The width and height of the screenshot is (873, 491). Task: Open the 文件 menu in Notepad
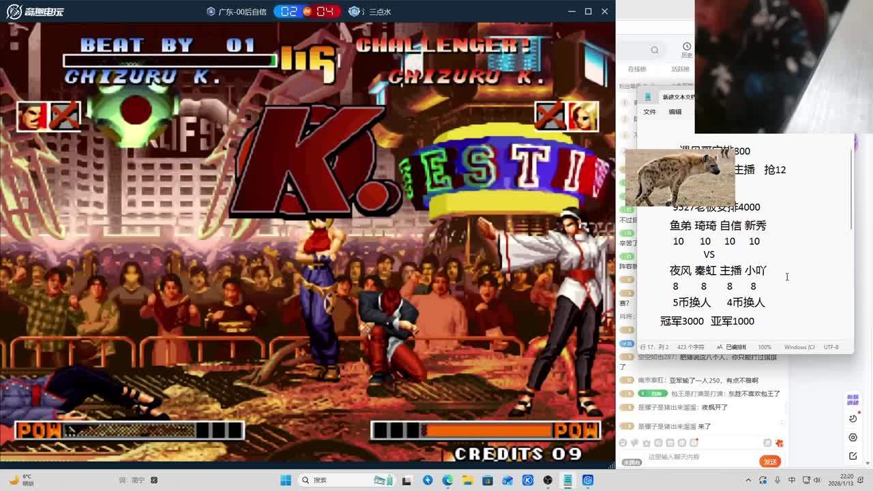pos(649,112)
